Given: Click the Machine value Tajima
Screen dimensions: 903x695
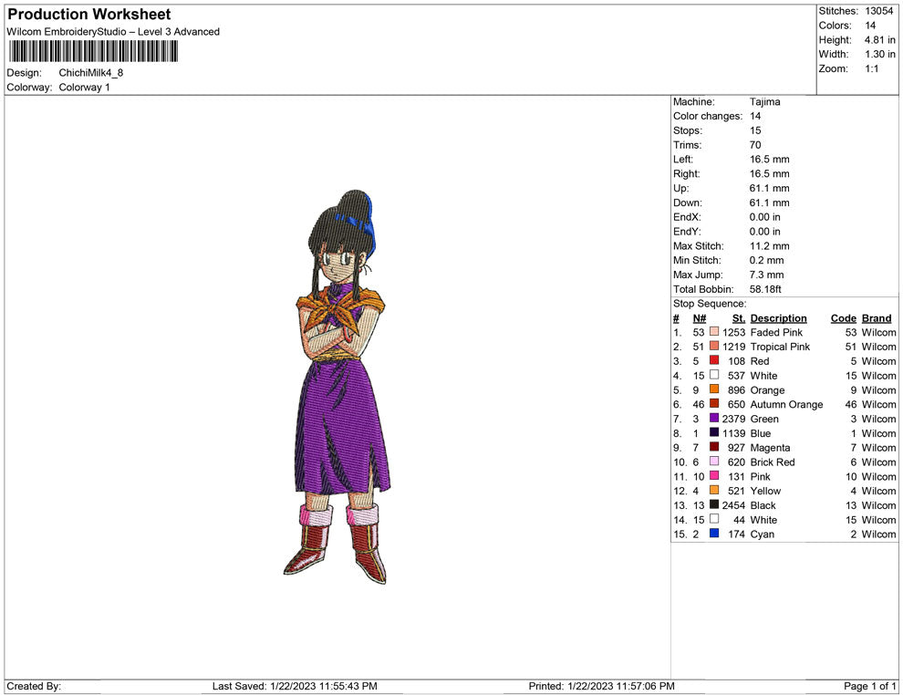Looking at the screenshot, I should tap(764, 102).
